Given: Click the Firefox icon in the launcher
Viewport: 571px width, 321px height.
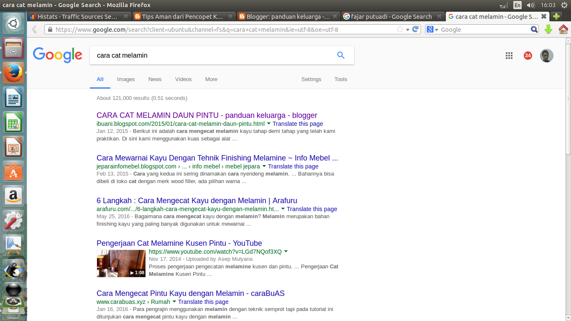Looking at the screenshot, I should (13, 72).
